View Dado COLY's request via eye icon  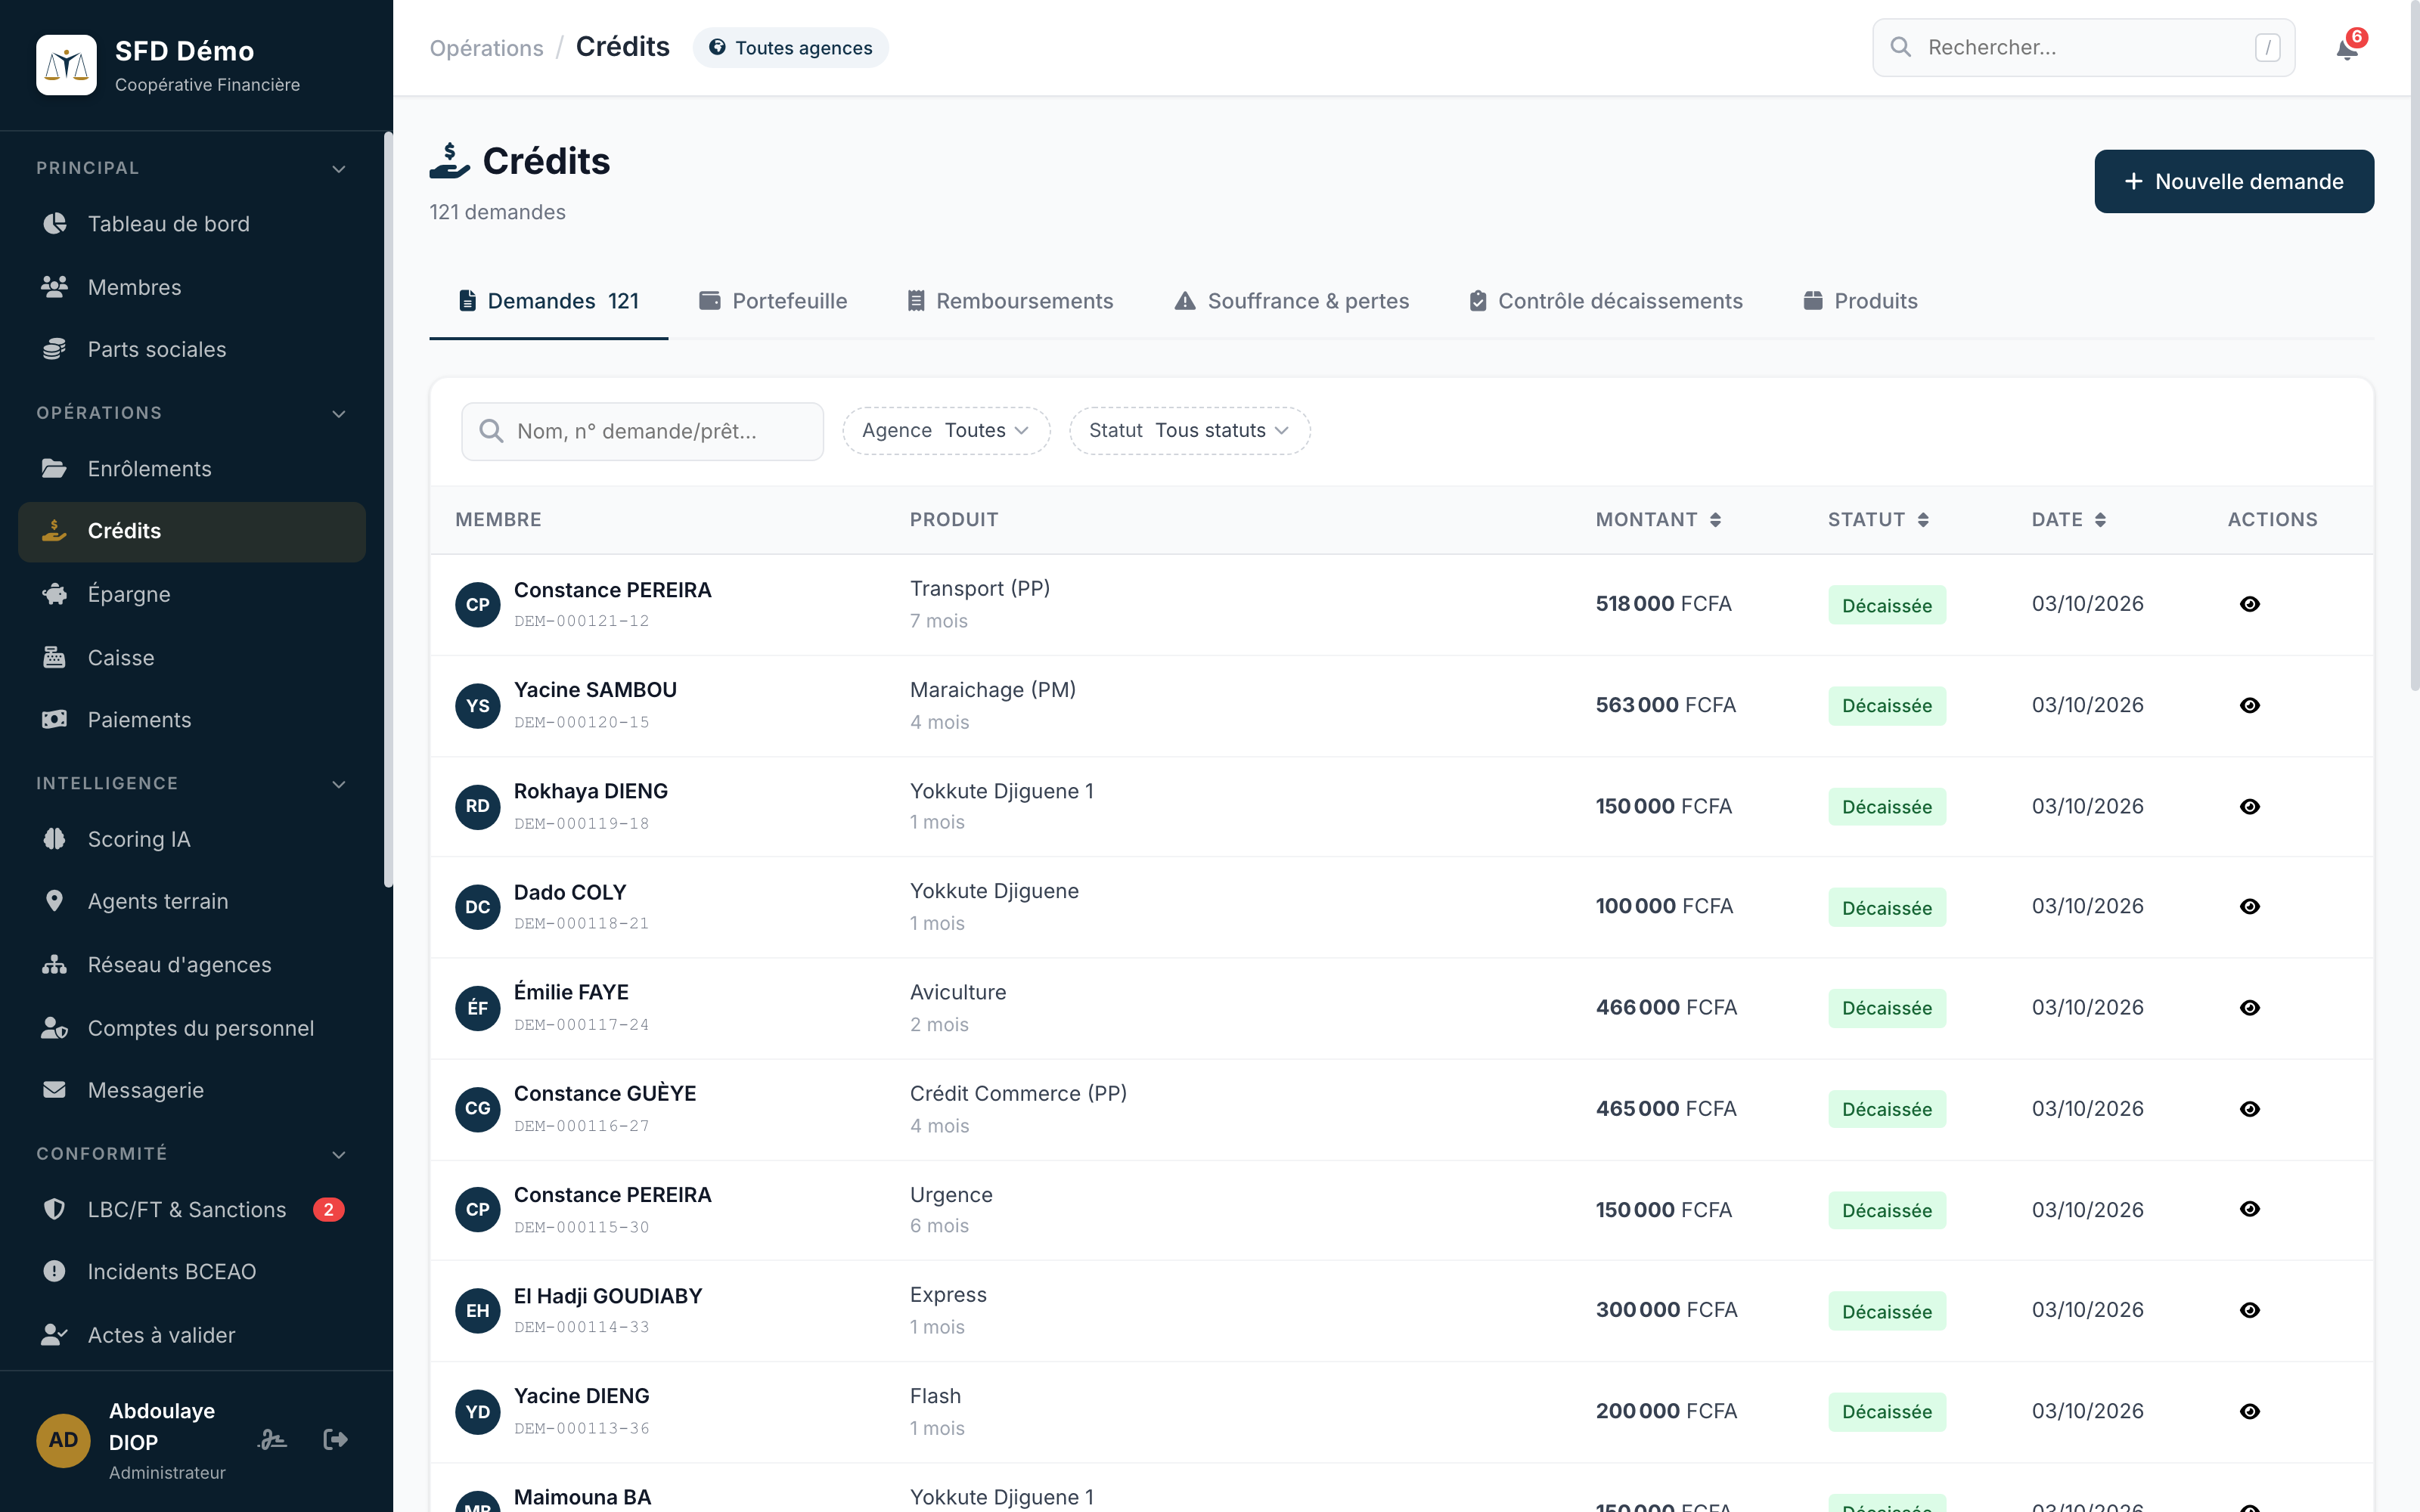pyautogui.click(x=2249, y=906)
